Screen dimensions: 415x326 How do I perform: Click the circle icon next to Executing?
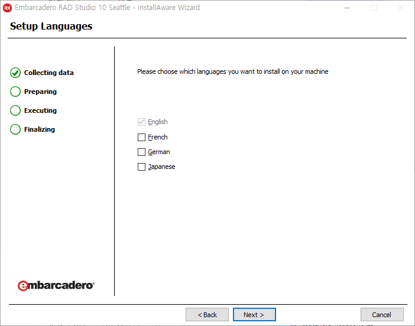(15, 110)
